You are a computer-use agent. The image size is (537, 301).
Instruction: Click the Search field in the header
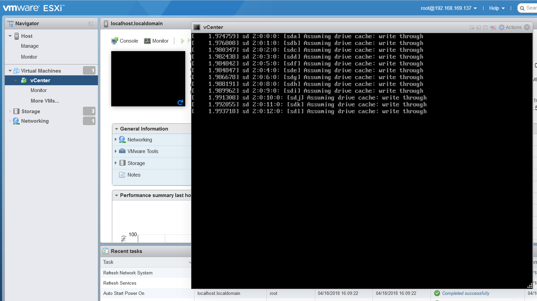(528, 8)
